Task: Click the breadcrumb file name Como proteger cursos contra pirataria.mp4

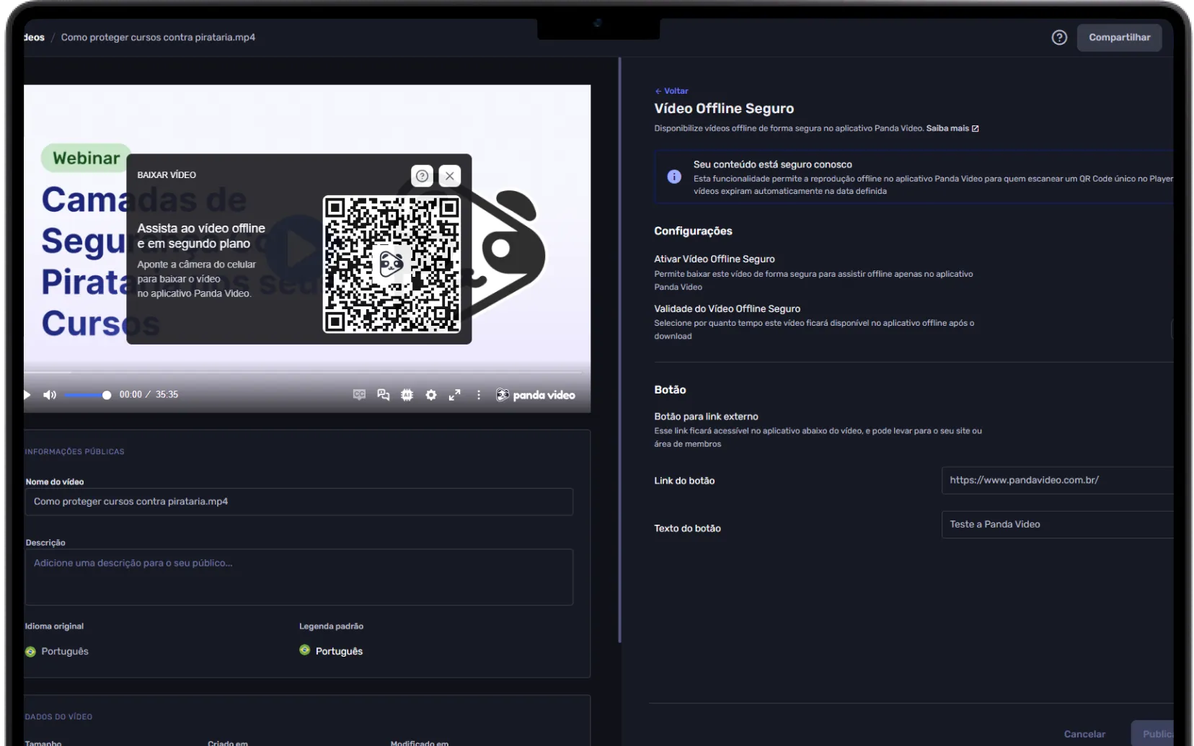Action: point(158,37)
